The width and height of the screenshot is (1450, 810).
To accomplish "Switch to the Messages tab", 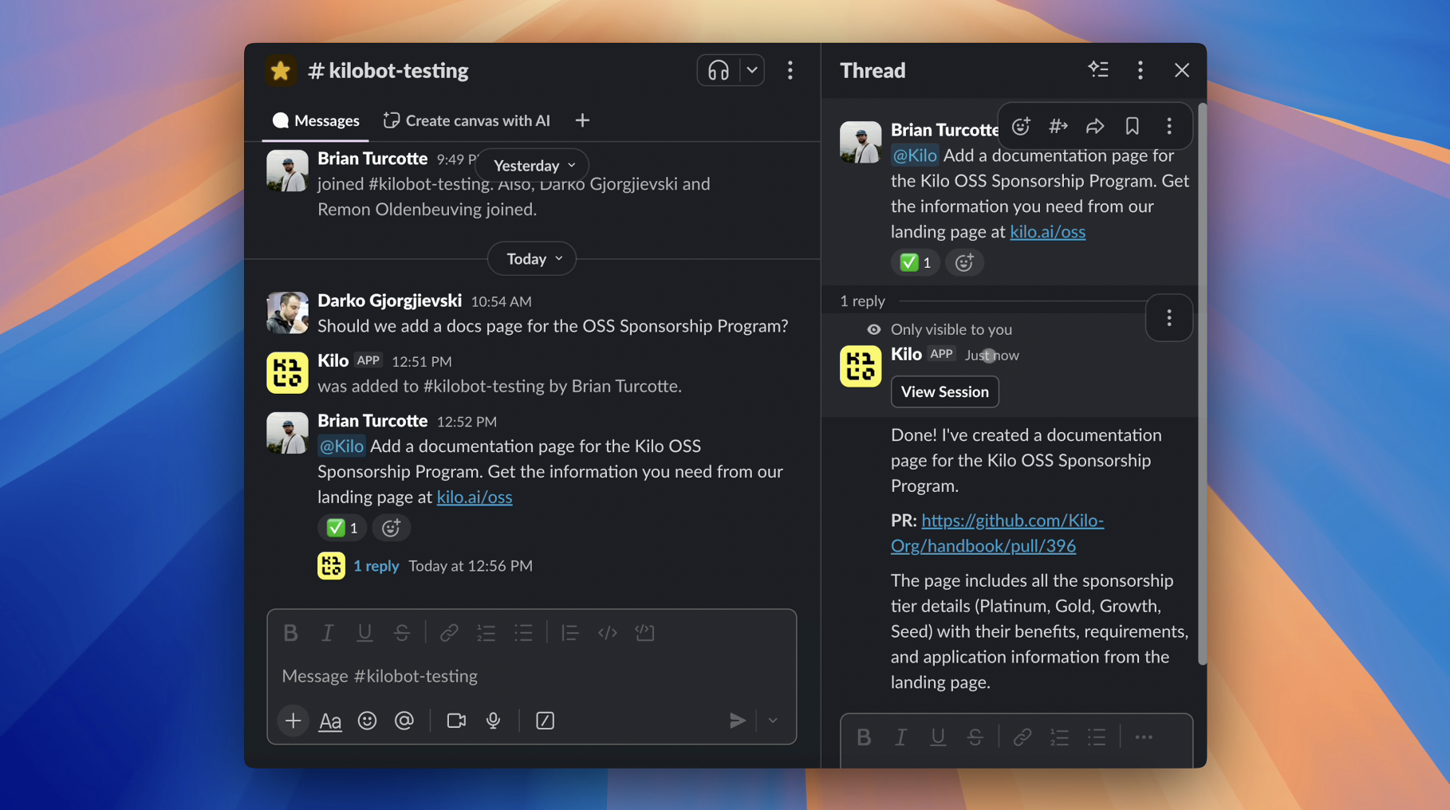I will [316, 120].
